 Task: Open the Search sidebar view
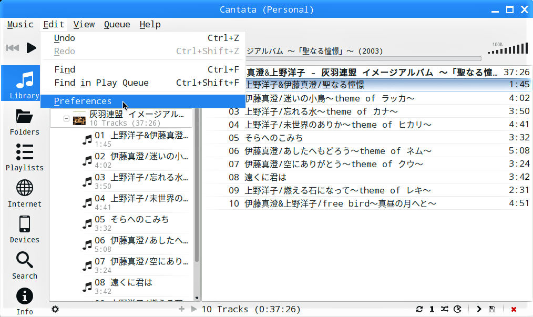25,265
